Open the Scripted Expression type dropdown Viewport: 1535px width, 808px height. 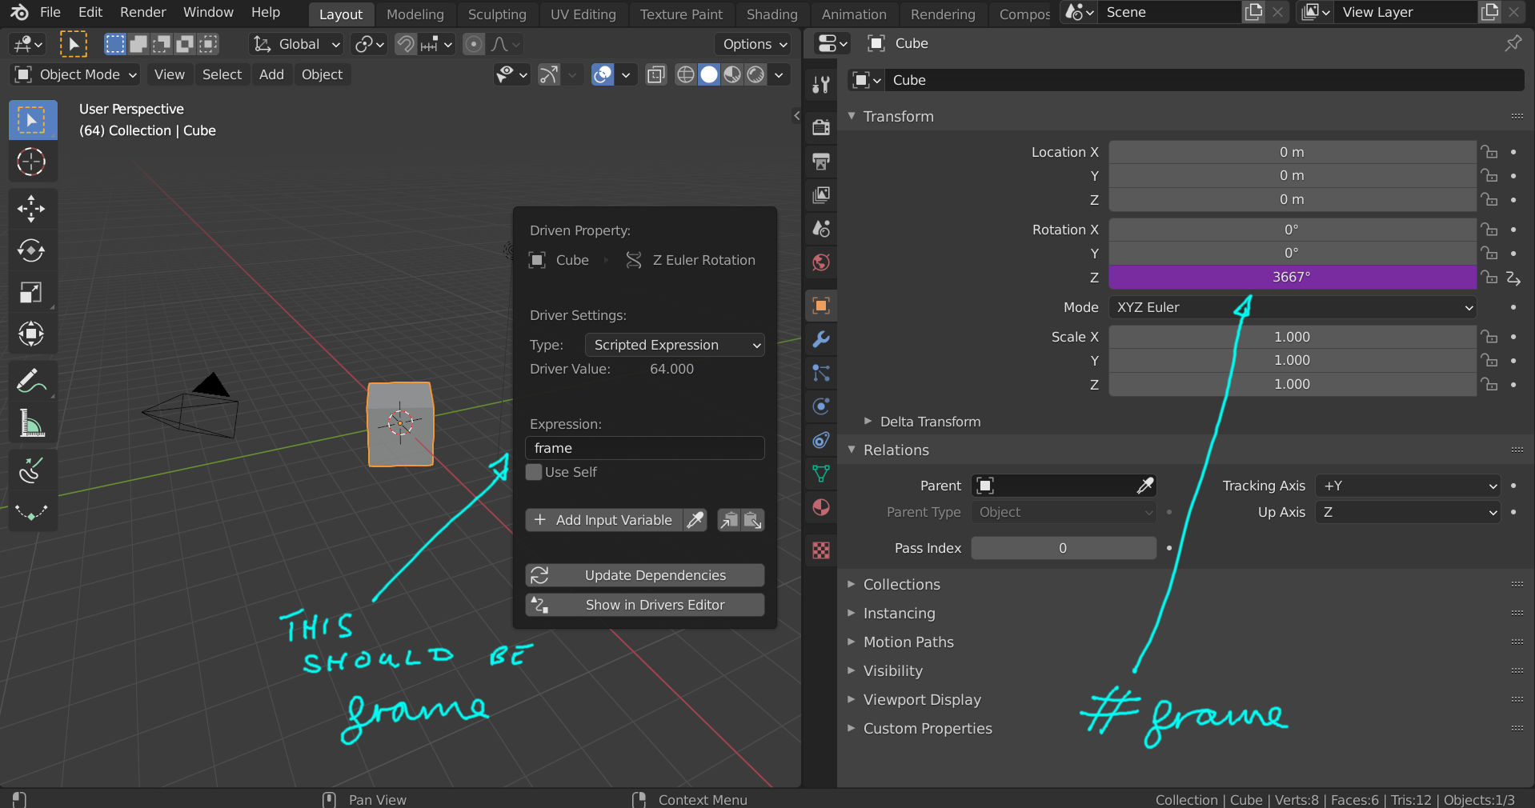click(x=674, y=345)
